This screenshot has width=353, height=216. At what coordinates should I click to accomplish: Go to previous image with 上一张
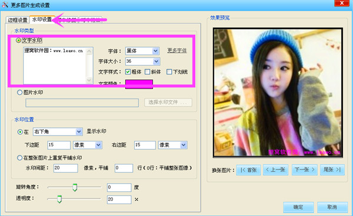pyautogui.click(x=276, y=170)
